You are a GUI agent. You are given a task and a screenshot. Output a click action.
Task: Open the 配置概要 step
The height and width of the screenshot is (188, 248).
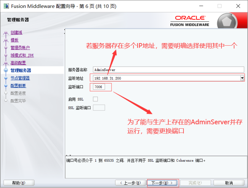(18, 86)
